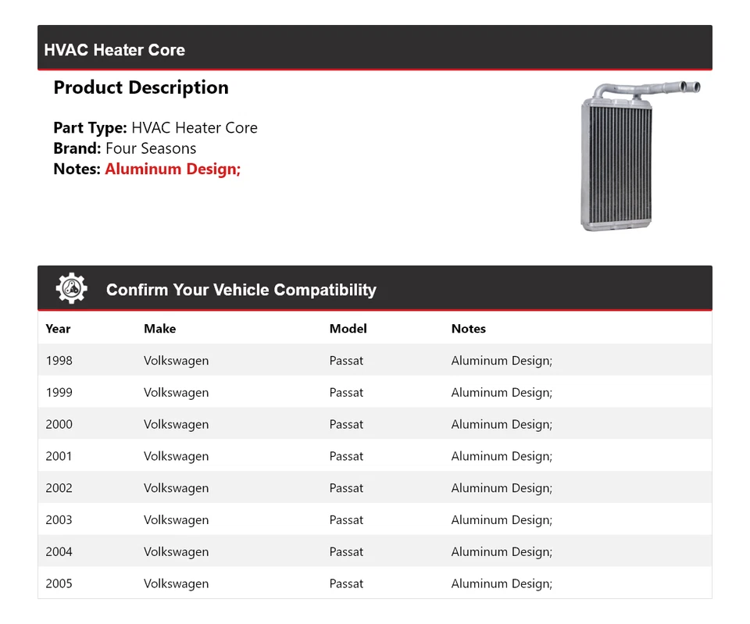This screenshot has width=750, height=624.
Task: Select the 2003 year cell
Action: coord(59,520)
